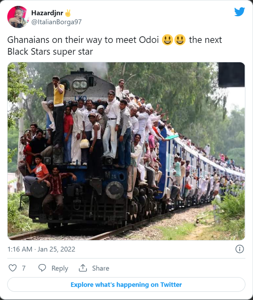Click Explore what's happening on Twitter

pos(126,285)
